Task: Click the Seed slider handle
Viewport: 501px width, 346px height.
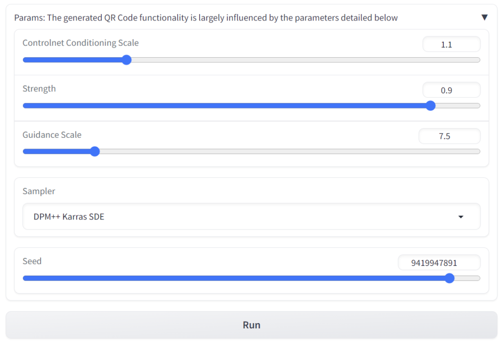Action: coord(450,278)
